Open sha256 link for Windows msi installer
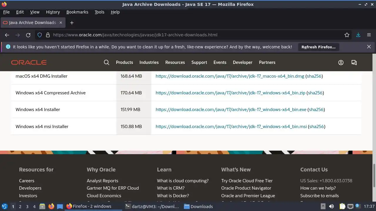 [317, 127]
